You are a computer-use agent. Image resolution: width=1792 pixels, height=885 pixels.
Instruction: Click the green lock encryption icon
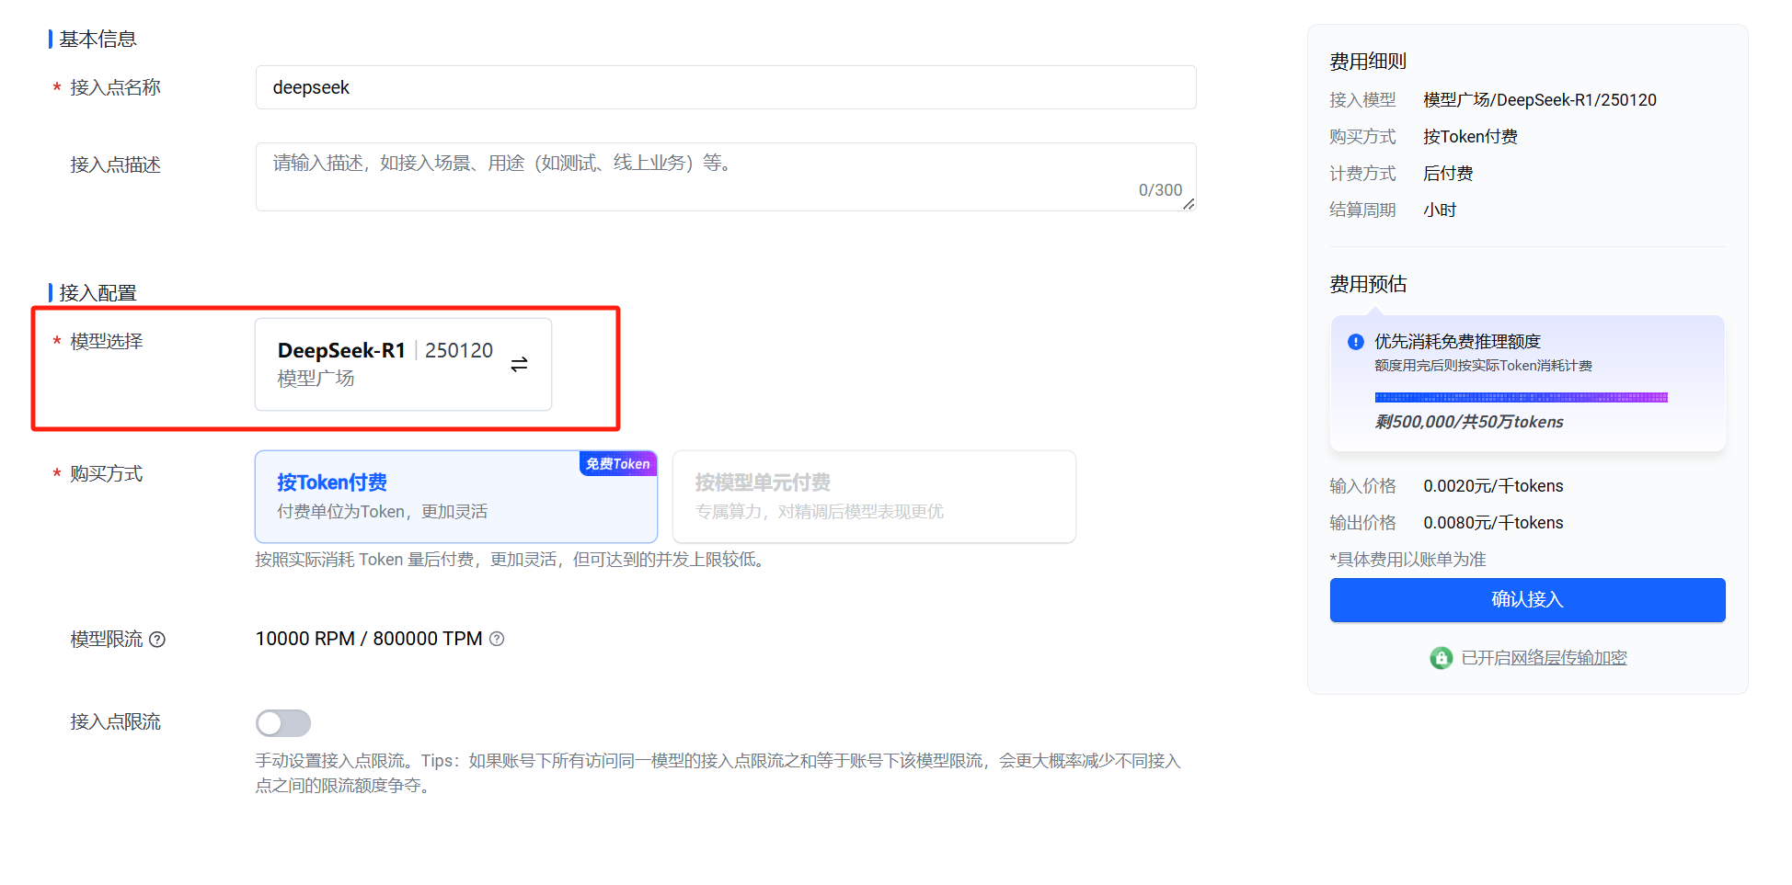coord(1441,658)
